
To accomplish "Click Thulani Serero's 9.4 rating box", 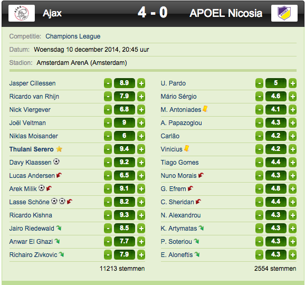I will point(125,149).
